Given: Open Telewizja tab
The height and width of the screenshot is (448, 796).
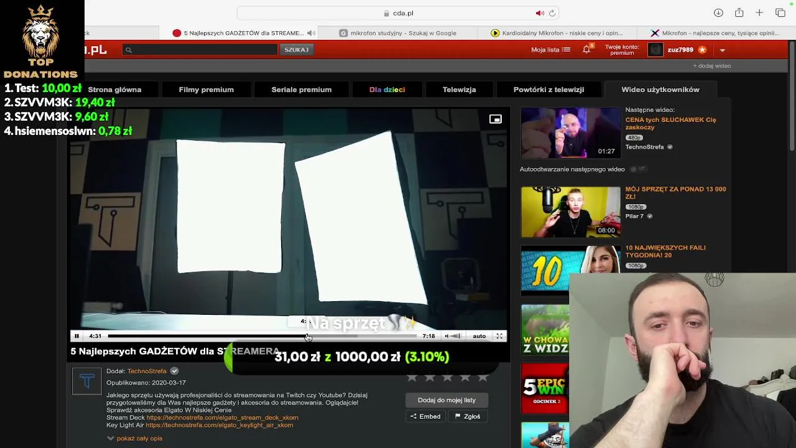Looking at the screenshot, I should click(x=459, y=90).
